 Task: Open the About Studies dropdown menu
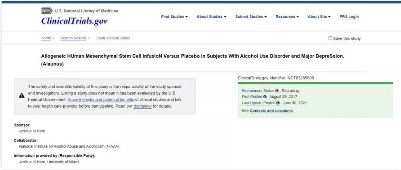coord(211,17)
